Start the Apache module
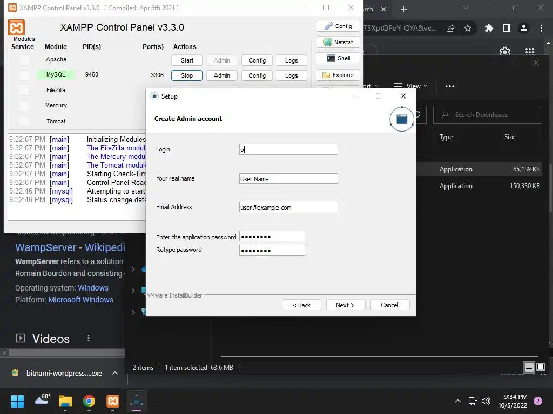 (187, 60)
